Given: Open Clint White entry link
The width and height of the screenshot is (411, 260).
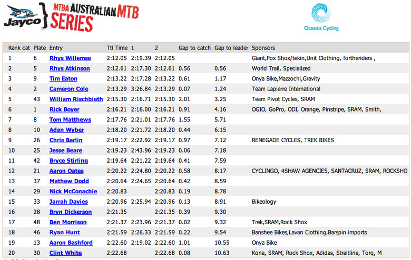Looking at the screenshot, I should coord(65,253).
